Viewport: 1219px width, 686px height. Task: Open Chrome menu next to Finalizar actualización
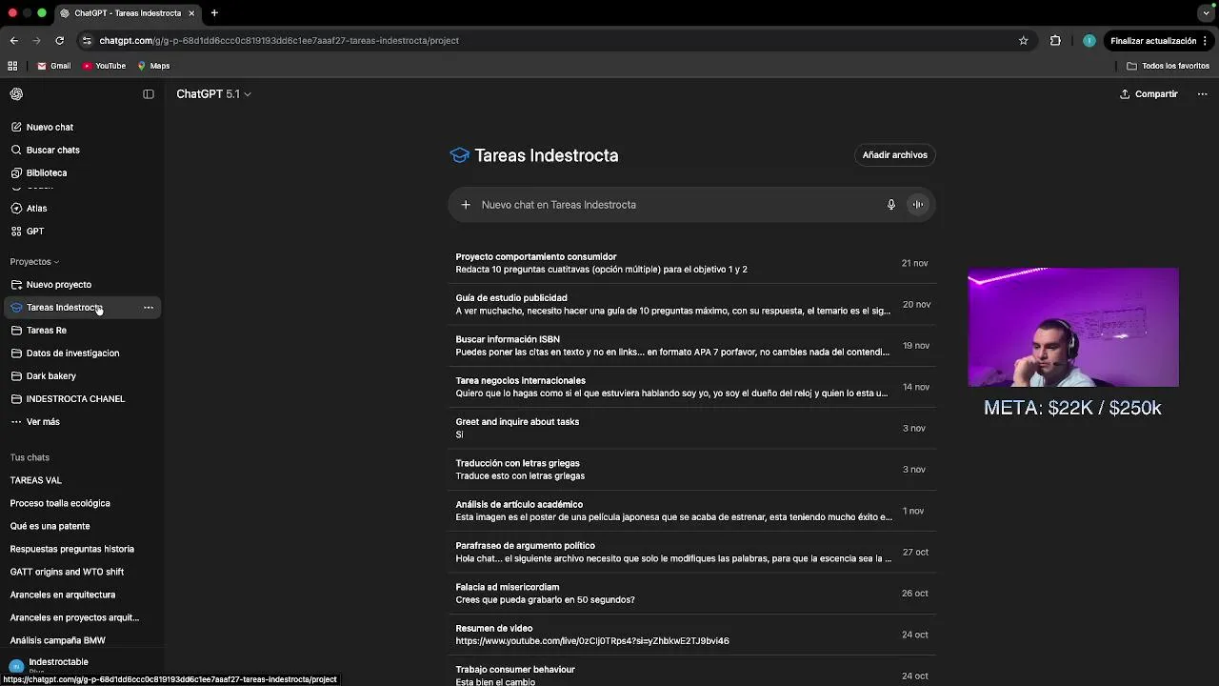1206,41
